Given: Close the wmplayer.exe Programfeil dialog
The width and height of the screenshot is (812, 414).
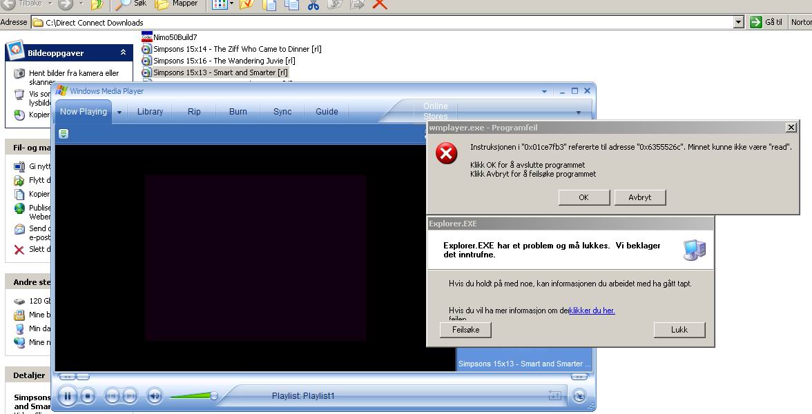Looking at the screenshot, I should 791,127.
